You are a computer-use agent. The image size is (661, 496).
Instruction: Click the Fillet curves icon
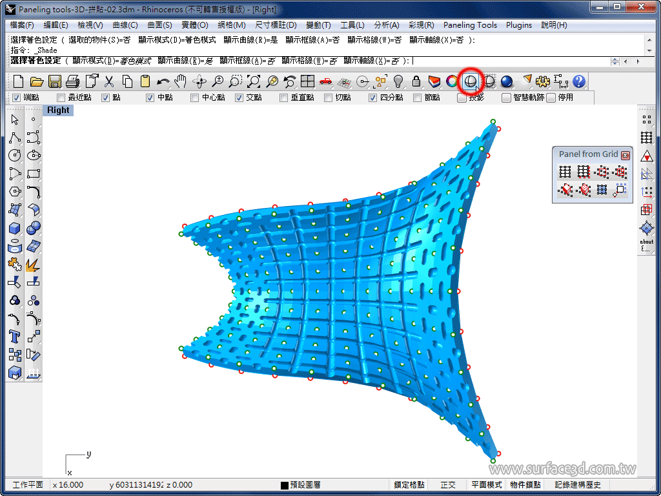click(x=34, y=191)
